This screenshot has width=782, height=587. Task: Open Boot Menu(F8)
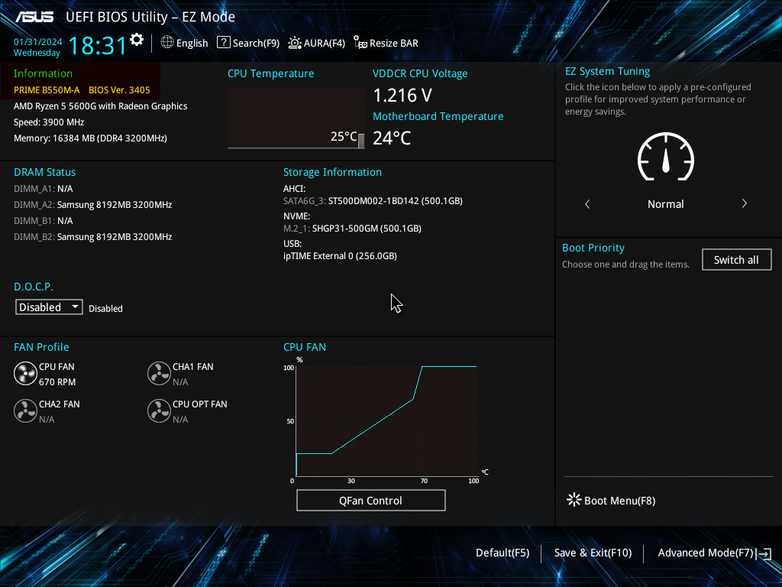(611, 500)
